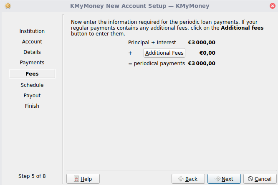The height and width of the screenshot is (185, 278).
Task: Click the Cancel button's circle-slash icon
Action: click(250, 179)
